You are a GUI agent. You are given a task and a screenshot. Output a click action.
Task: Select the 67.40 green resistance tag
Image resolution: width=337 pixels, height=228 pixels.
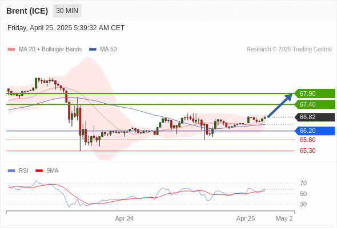[315, 104]
